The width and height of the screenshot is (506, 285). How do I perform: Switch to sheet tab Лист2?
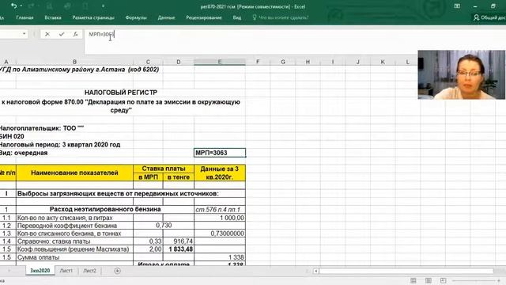pyautogui.click(x=89, y=271)
